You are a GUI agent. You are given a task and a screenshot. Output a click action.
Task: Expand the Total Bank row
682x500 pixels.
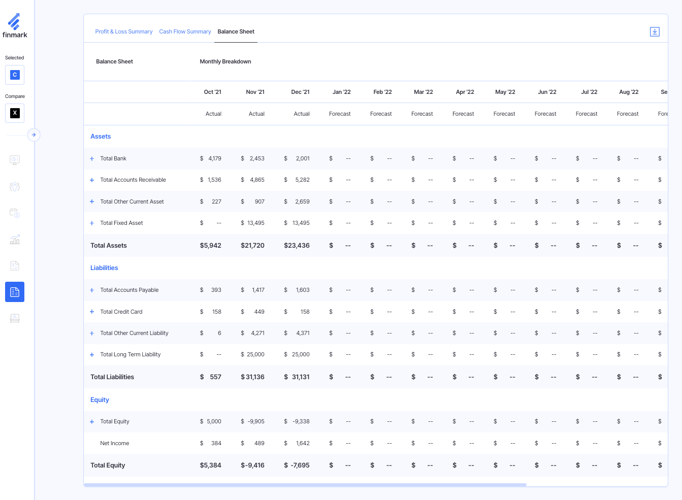point(91,158)
